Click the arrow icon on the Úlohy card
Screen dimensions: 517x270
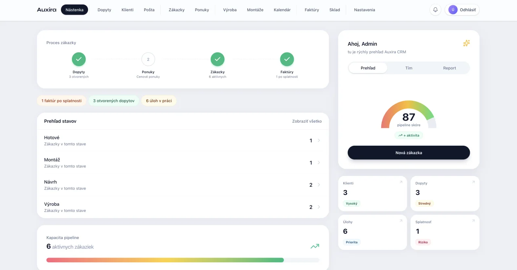pyautogui.click(x=400, y=221)
